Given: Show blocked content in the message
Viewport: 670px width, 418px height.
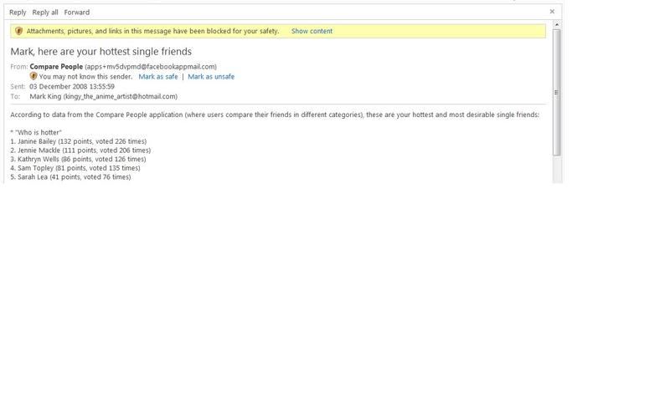Looking at the screenshot, I should (x=312, y=31).
